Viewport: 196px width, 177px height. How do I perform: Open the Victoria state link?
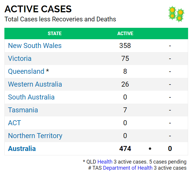coord(20,59)
